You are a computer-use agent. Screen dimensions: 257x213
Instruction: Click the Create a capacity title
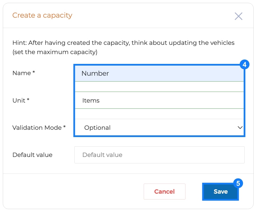(42, 15)
